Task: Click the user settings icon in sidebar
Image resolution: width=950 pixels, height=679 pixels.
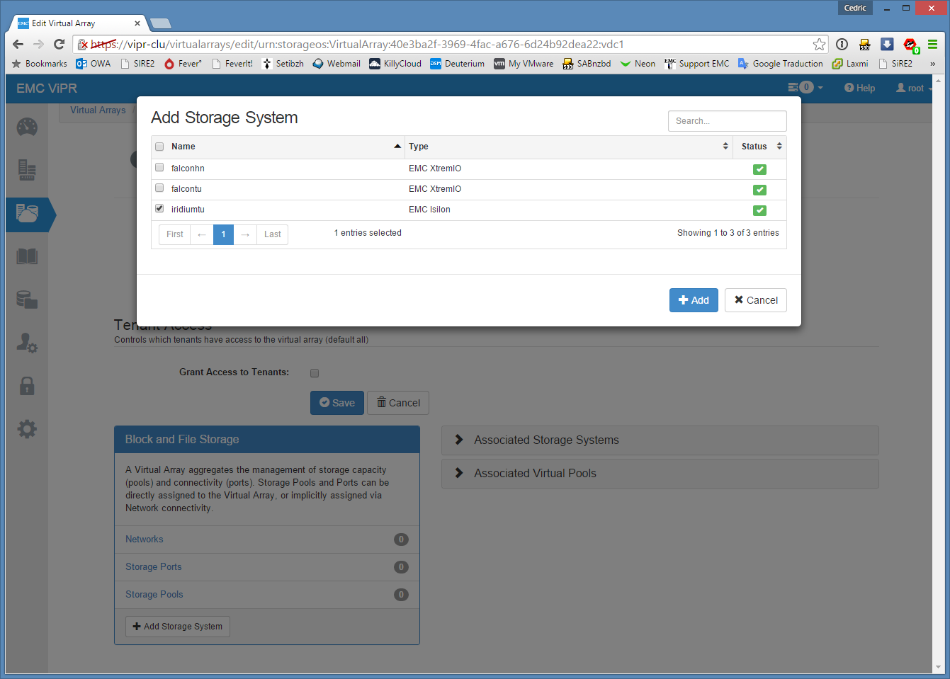Action: pos(27,343)
